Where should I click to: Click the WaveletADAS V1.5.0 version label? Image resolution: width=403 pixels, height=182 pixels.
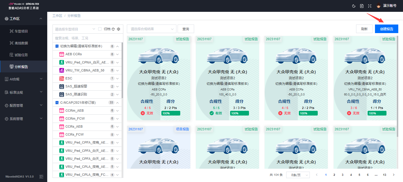(19, 176)
